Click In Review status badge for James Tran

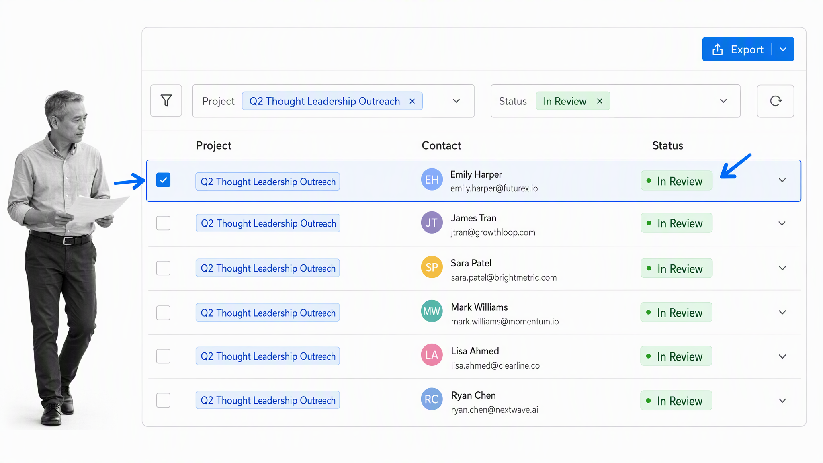[676, 223]
